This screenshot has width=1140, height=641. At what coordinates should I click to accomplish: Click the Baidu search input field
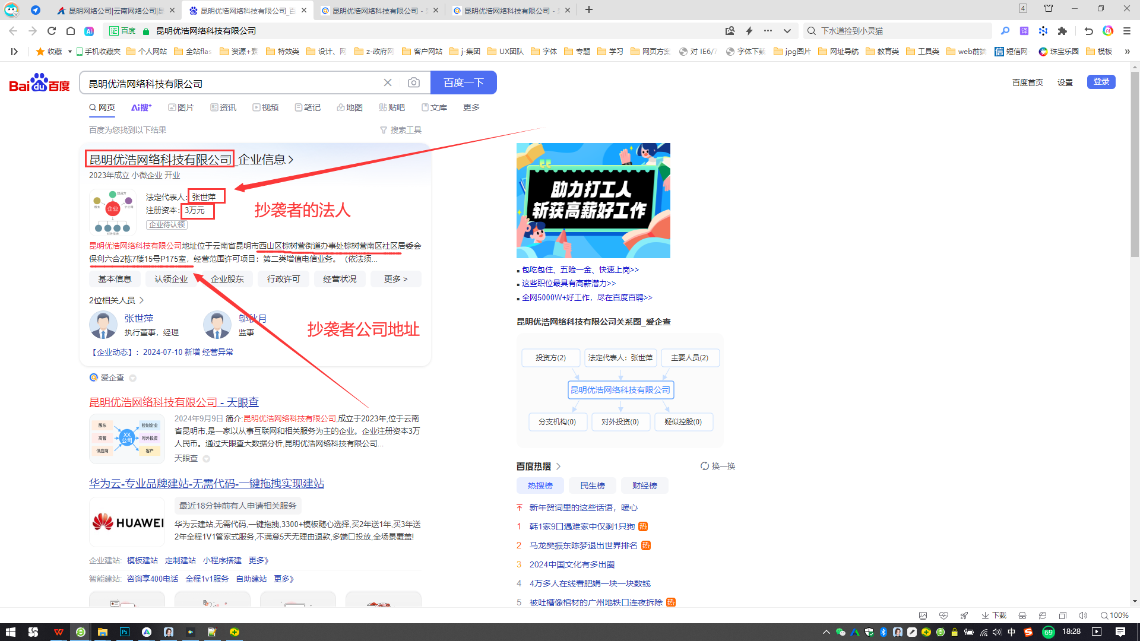[232, 84]
